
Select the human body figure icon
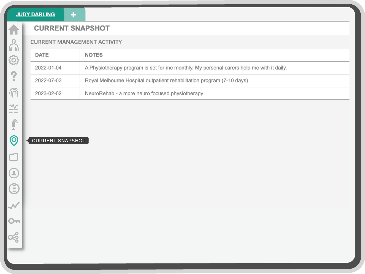point(14,45)
